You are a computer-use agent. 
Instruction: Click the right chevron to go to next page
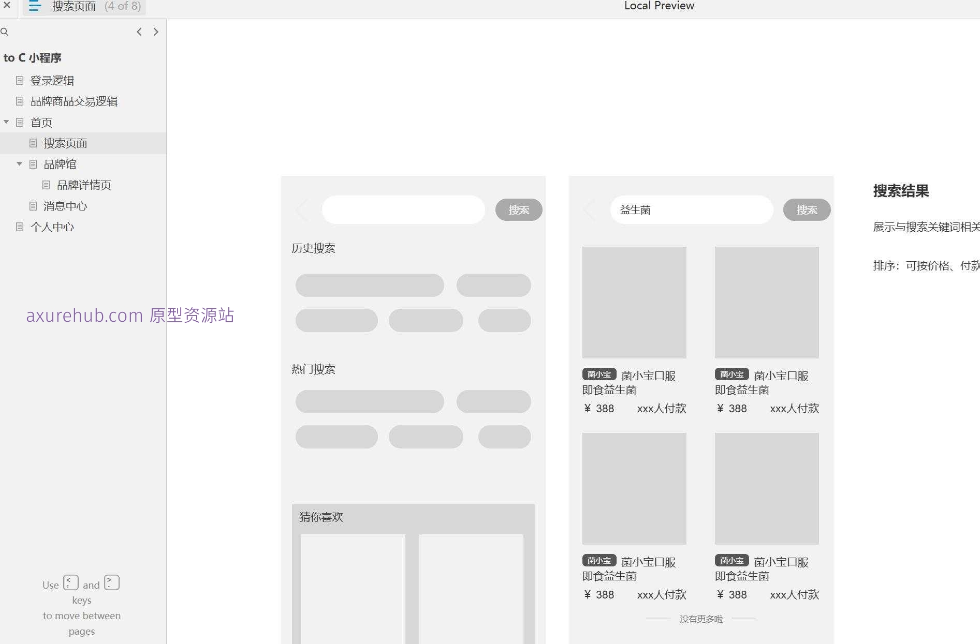coord(156,32)
